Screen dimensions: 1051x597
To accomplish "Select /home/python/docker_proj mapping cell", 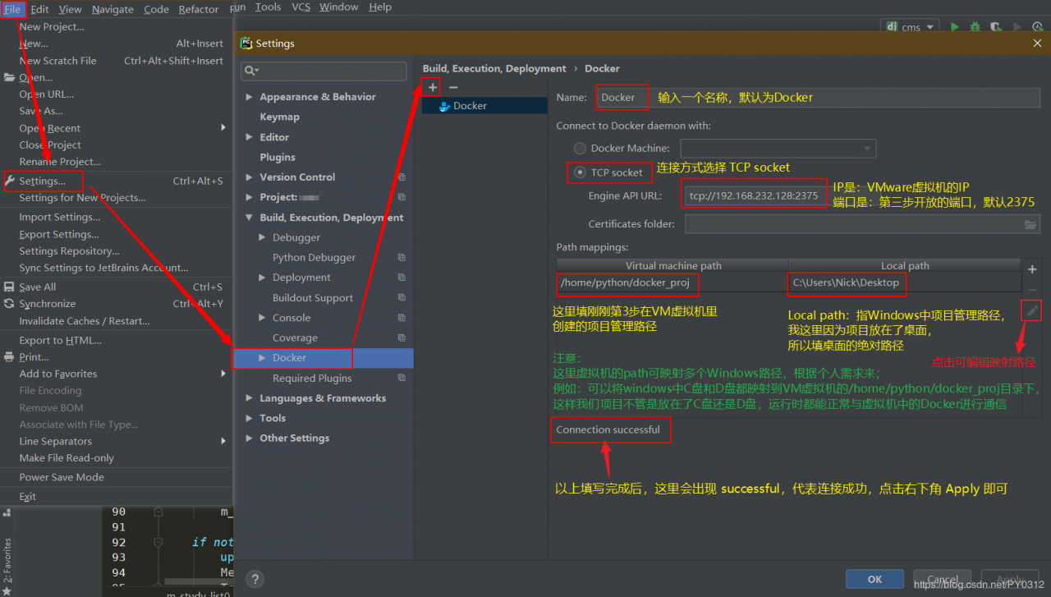I will (672, 282).
